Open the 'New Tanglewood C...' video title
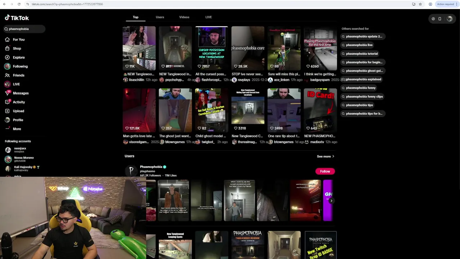This screenshot has height=259, width=460. 247,136
